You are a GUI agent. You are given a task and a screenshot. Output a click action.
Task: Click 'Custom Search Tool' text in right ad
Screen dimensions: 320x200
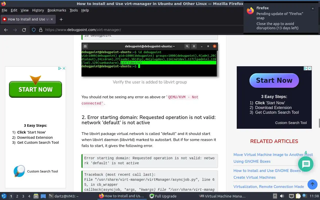(291, 123)
